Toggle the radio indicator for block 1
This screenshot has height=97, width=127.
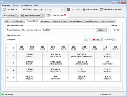[x=8, y=55]
